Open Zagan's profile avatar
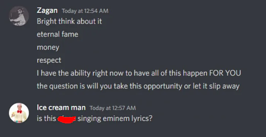 click(19, 16)
